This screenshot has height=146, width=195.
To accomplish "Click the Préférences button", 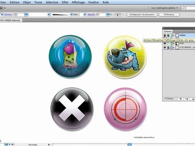I will pos(169,15).
